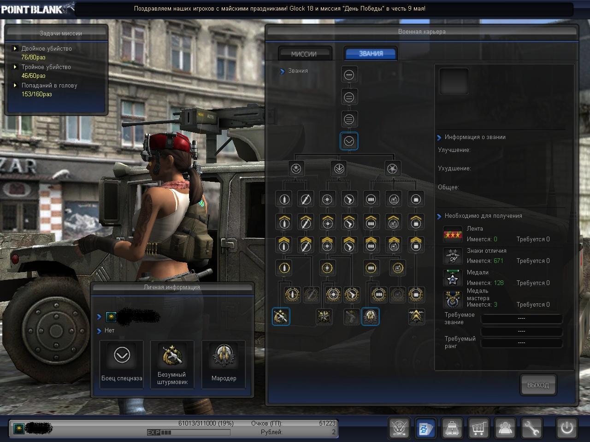Select the wreathed pistol rank icon
Screen dimensions: 590x442
coord(352,294)
